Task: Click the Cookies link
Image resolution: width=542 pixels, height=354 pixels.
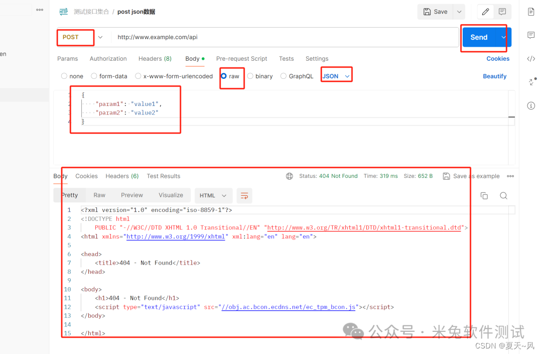Action: (498, 59)
